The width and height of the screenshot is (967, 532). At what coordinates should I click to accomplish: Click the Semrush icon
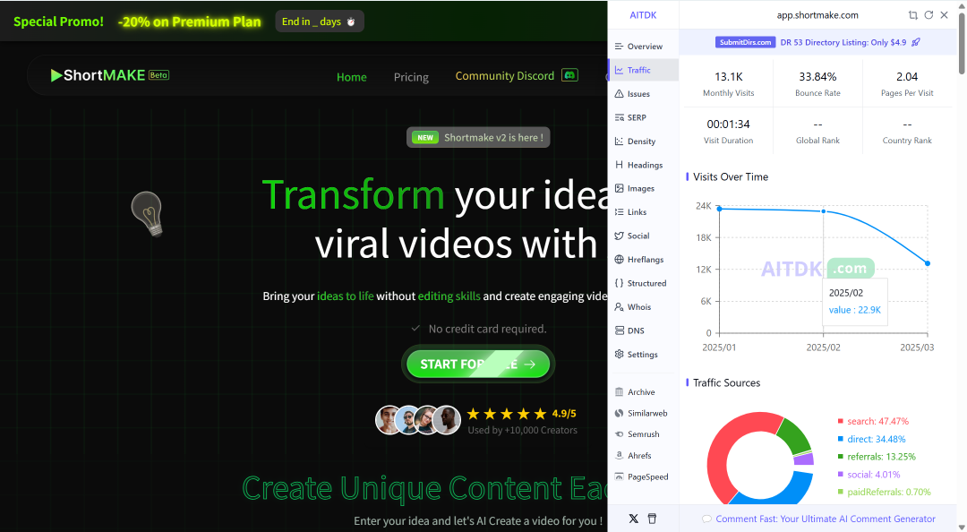(620, 433)
